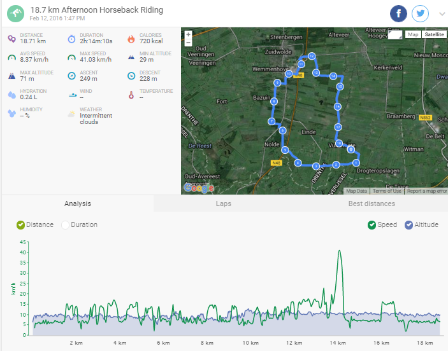Click kilometer marker 2 on route
This screenshot has width=448, height=351.
point(336,165)
